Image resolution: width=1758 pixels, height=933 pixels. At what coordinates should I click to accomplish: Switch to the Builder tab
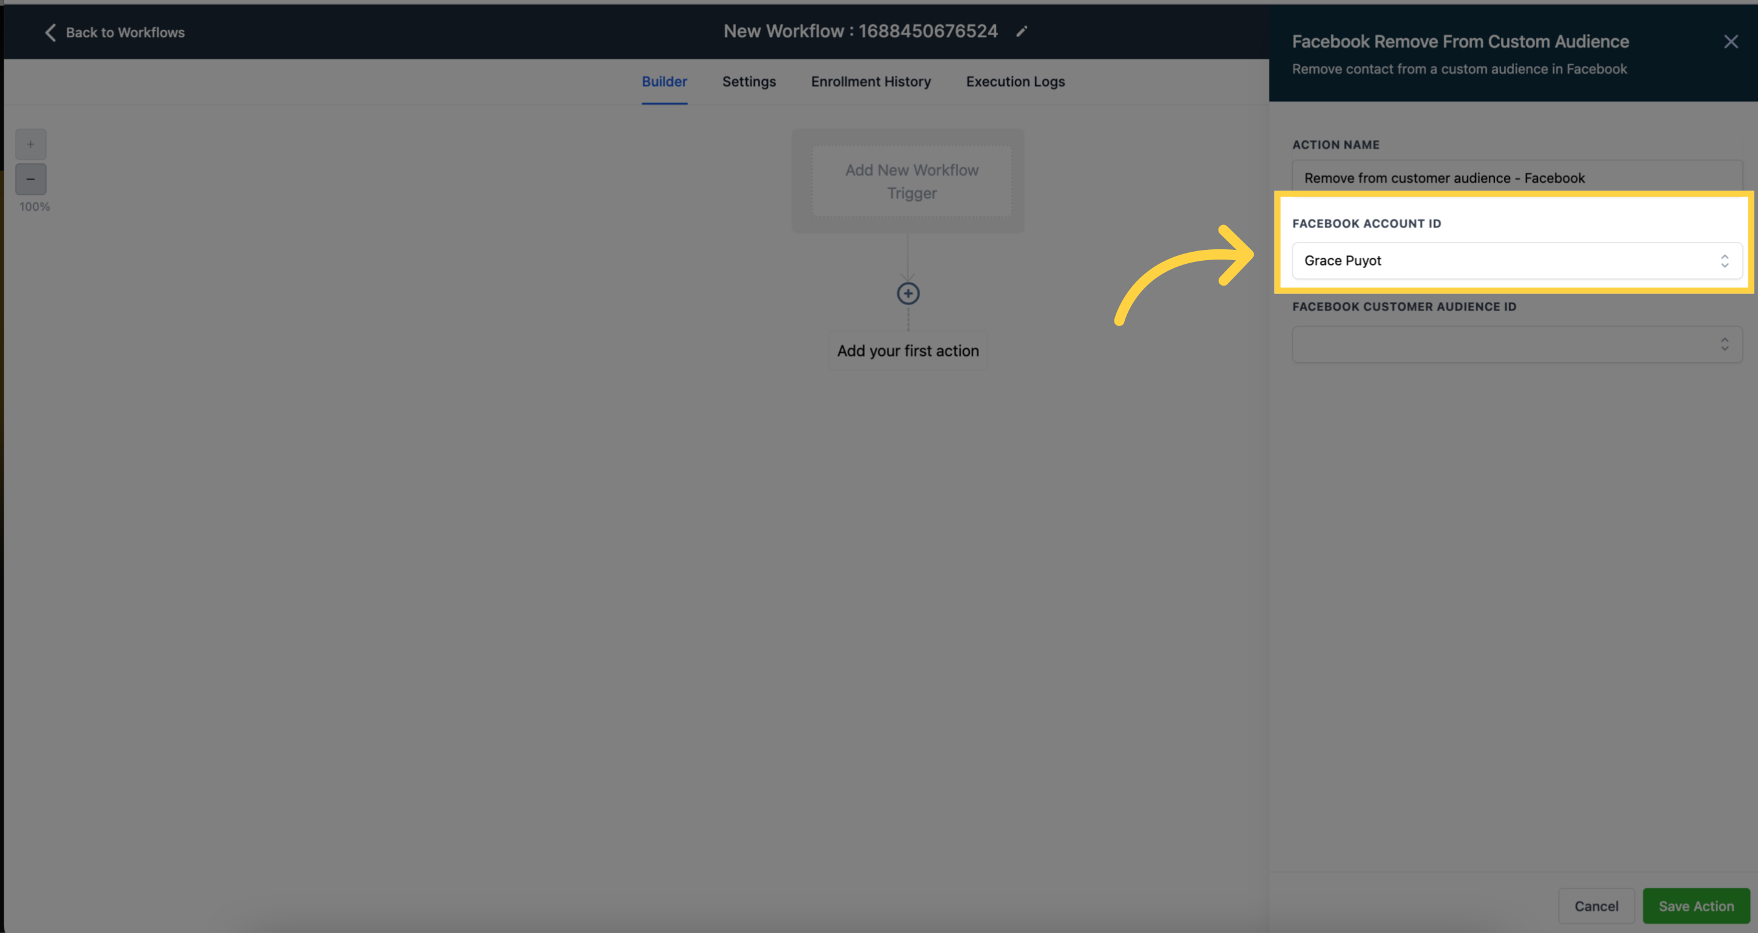(x=664, y=81)
